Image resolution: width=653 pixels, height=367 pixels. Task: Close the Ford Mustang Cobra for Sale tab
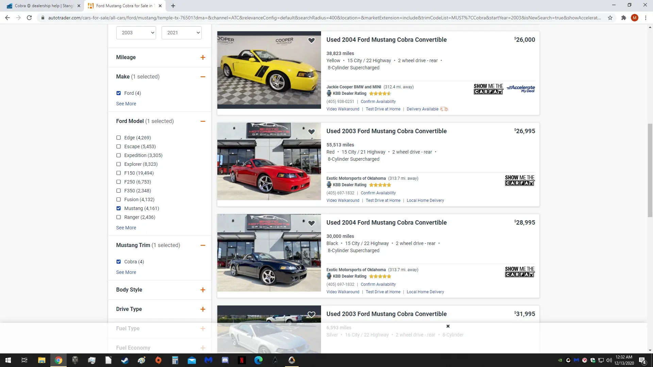click(160, 6)
